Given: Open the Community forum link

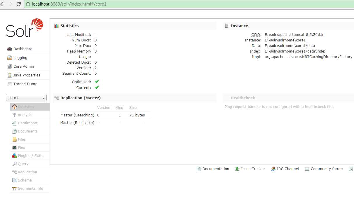Looking at the screenshot, I should (x=327, y=169).
